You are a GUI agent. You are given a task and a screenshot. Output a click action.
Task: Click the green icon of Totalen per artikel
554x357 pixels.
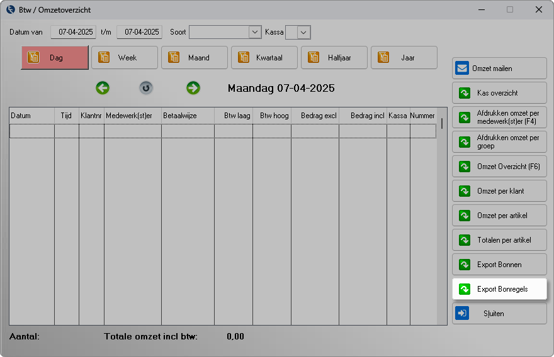click(465, 240)
